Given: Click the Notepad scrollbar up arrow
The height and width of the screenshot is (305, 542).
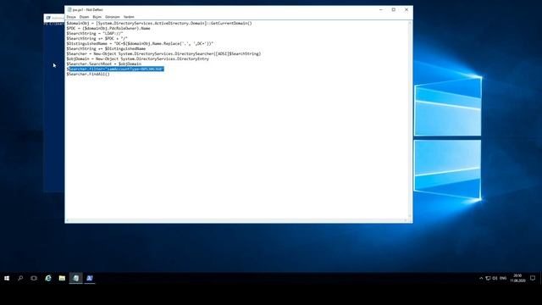Looking at the screenshot, I should coord(410,23).
